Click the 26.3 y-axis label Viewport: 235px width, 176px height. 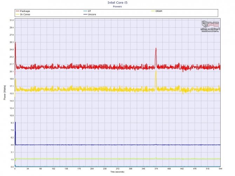tap(12, 42)
